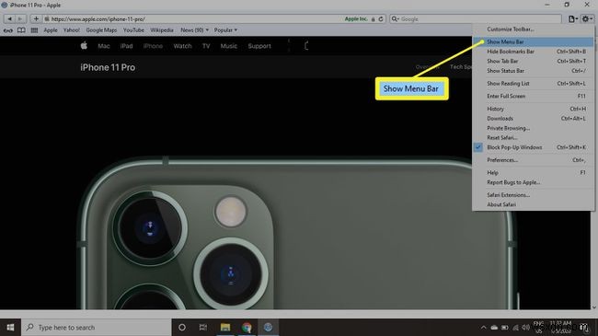Select the Safari taskbar icon
The image size is (598, 336).
click(x=268, y=327)
